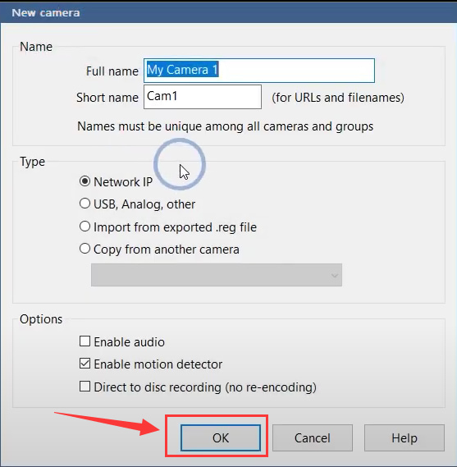Click the New camera title bar
457x467 pixels.
click(x=228, y=12)
